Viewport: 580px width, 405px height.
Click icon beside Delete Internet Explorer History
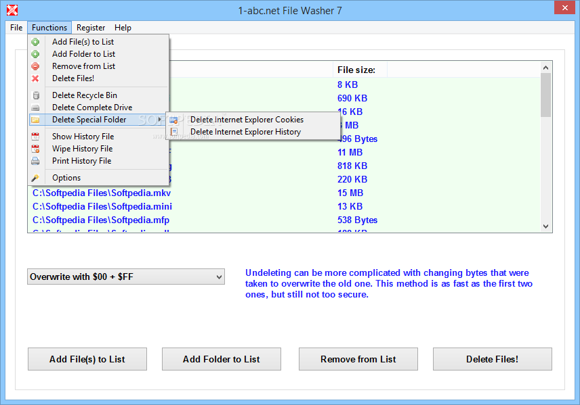pyautogui.click(x=173, y=132)
